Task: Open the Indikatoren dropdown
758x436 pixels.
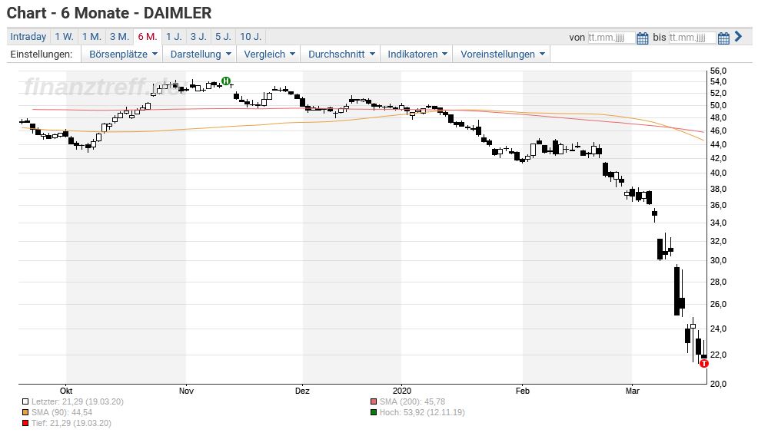Action: point(417,54)
